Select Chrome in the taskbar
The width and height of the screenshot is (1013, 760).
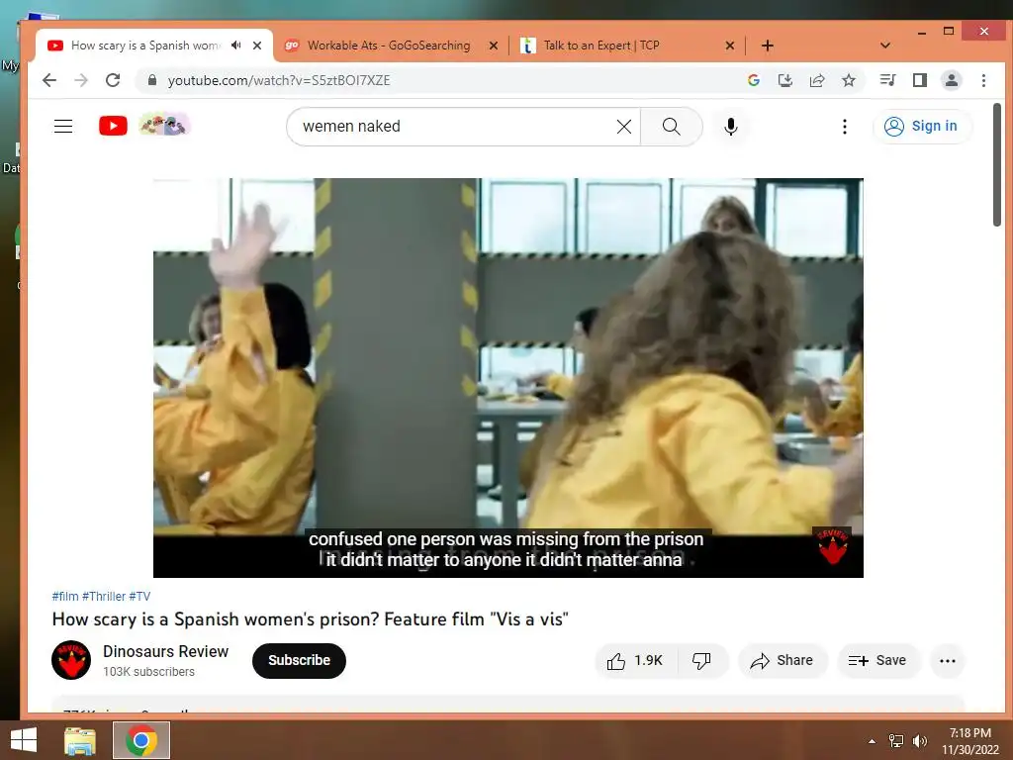click(141, 740)
